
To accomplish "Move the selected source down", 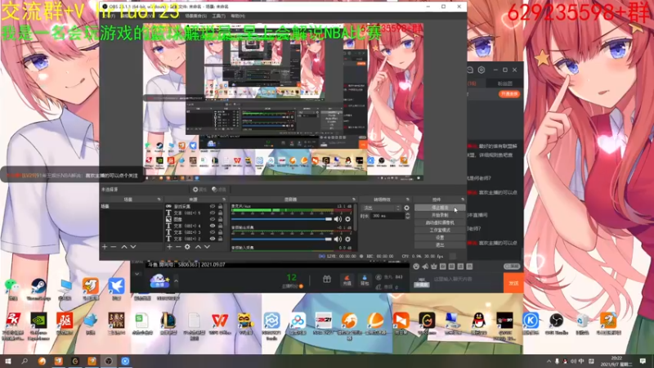I will pyautogui.click(x=207, y=247).
